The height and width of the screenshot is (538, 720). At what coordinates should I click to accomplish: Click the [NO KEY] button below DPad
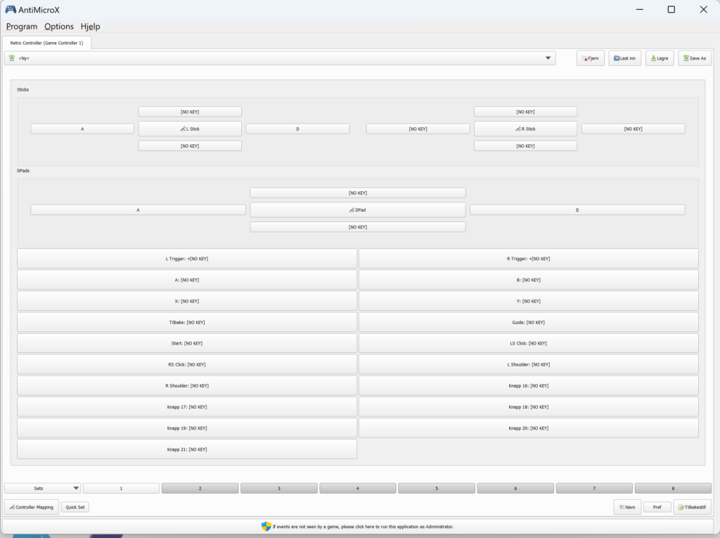[358, 227]
